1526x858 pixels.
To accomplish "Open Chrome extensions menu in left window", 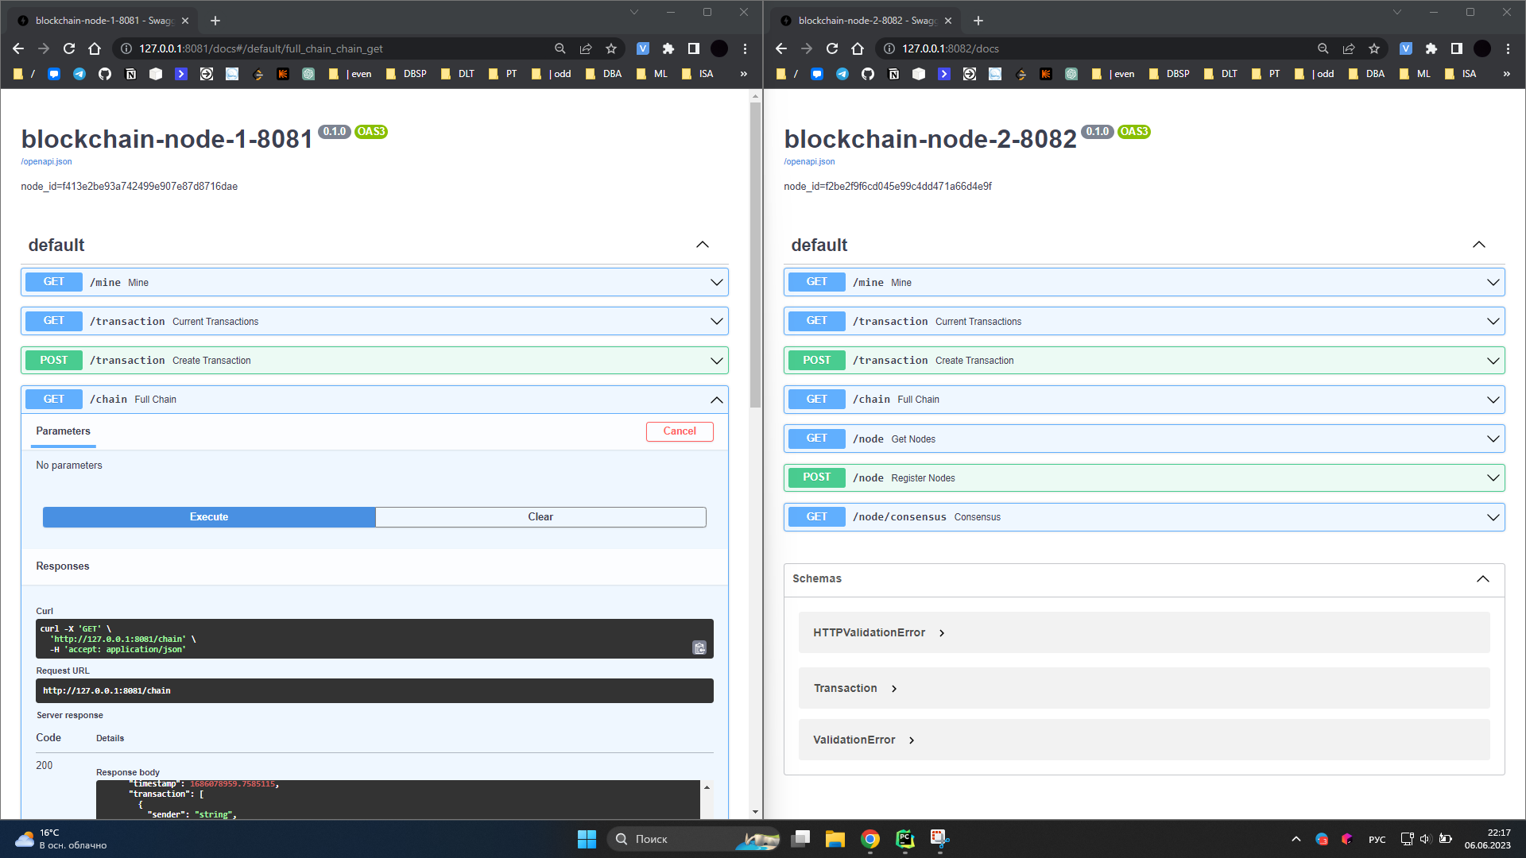I will click(x=668, y=48).
